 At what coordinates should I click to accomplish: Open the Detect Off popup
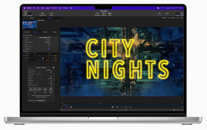click(x=49, y=44)
